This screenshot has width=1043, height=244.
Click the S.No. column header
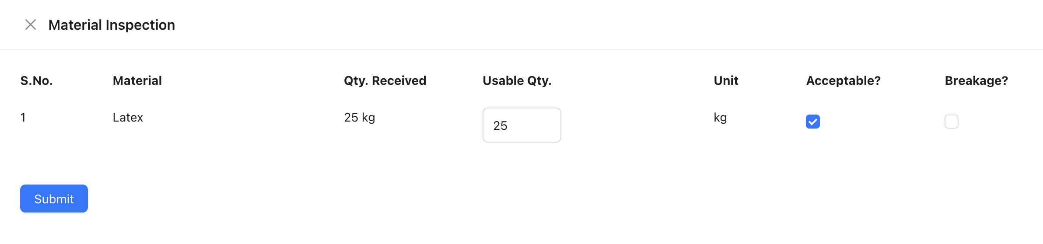[x=36, y=80]
